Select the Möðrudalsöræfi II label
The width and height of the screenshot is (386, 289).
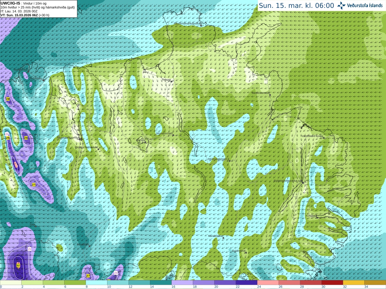[219, 159]
